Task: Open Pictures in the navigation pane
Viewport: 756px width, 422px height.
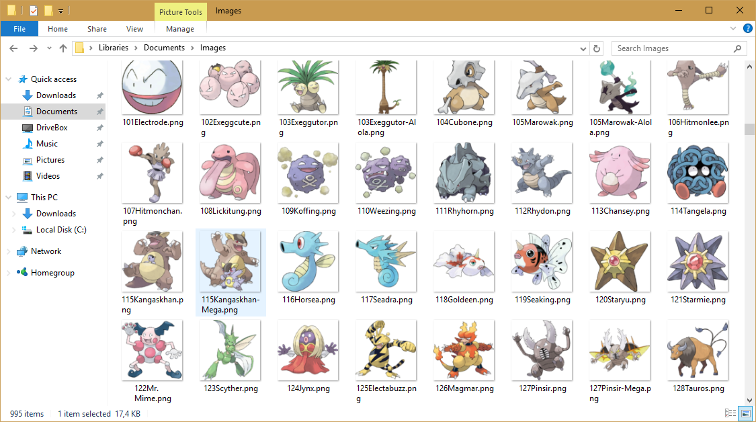Action: [50, 160]
